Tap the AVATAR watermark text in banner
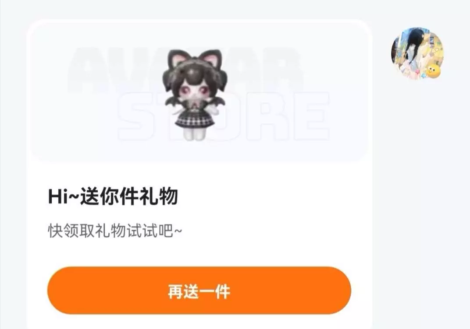This screenshot has height=329, width=470. coord(183,70)
